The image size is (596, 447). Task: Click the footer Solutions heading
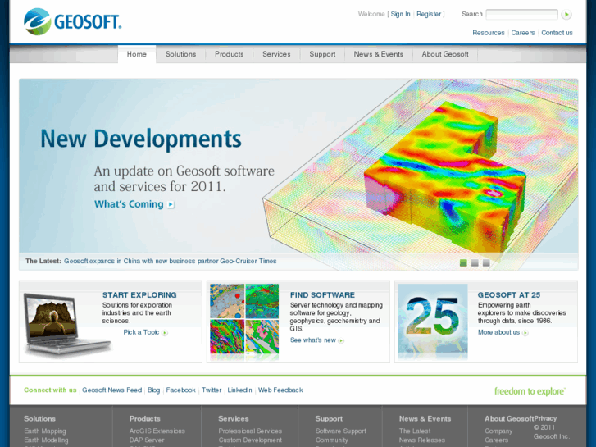pos(39,418)
